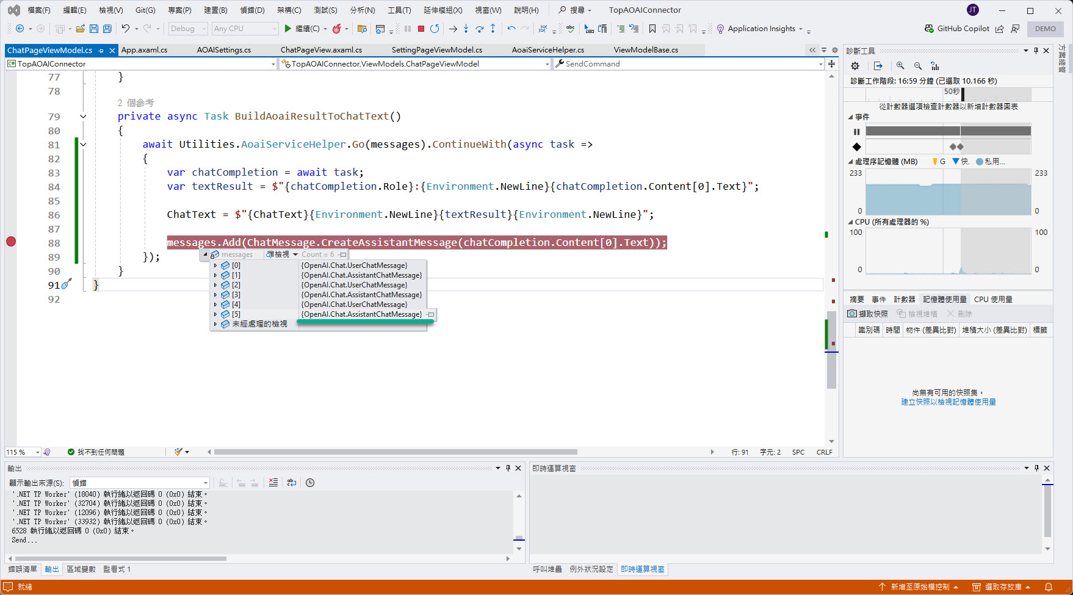Screen dimensions: 1073x595
Task: Clear all output with the red X list icon
Action: click(x=273, y=483)
